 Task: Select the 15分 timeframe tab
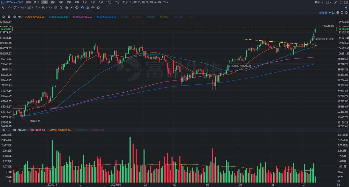click(117, 2)
